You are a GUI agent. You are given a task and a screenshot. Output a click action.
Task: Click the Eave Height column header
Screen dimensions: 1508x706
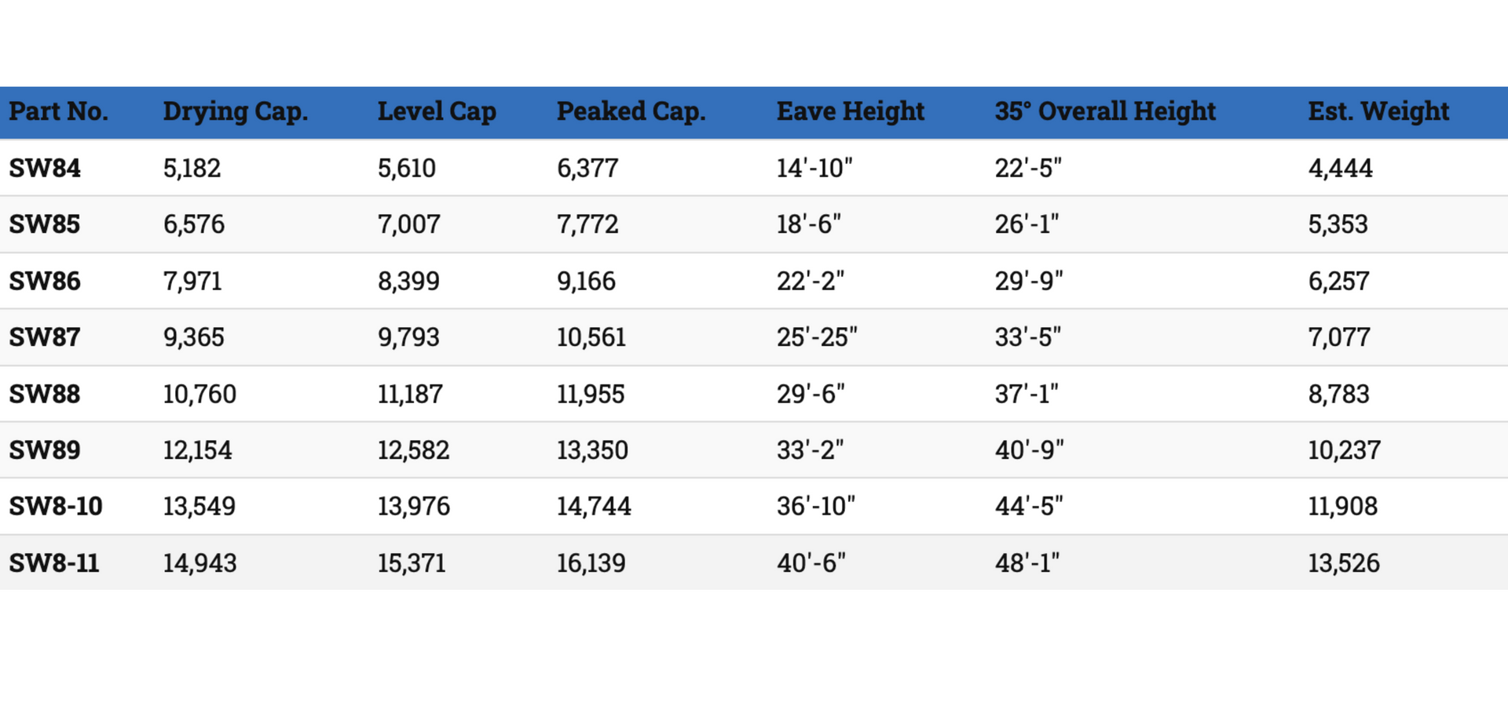[851, 113]
